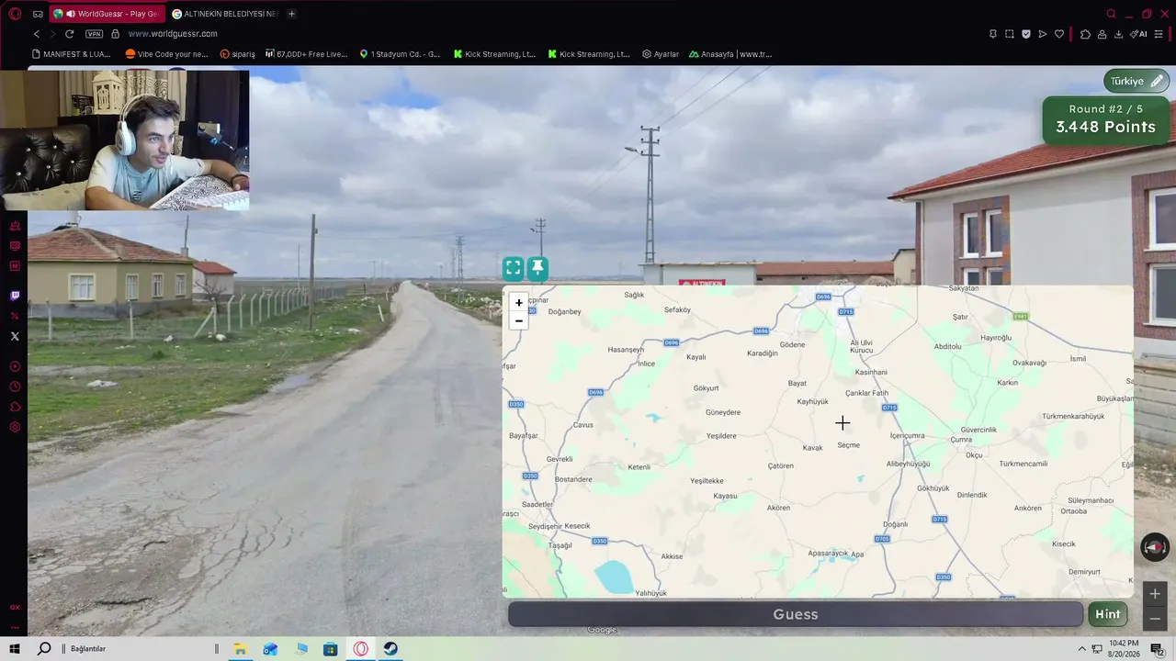Click Doğanbey on the guess map
The height and width of the screenshot is (661, 1176).
coord(565,311)
